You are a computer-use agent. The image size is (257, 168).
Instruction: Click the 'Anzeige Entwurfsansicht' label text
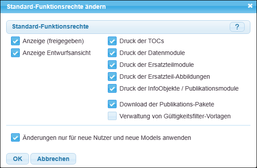pos(56,53)
